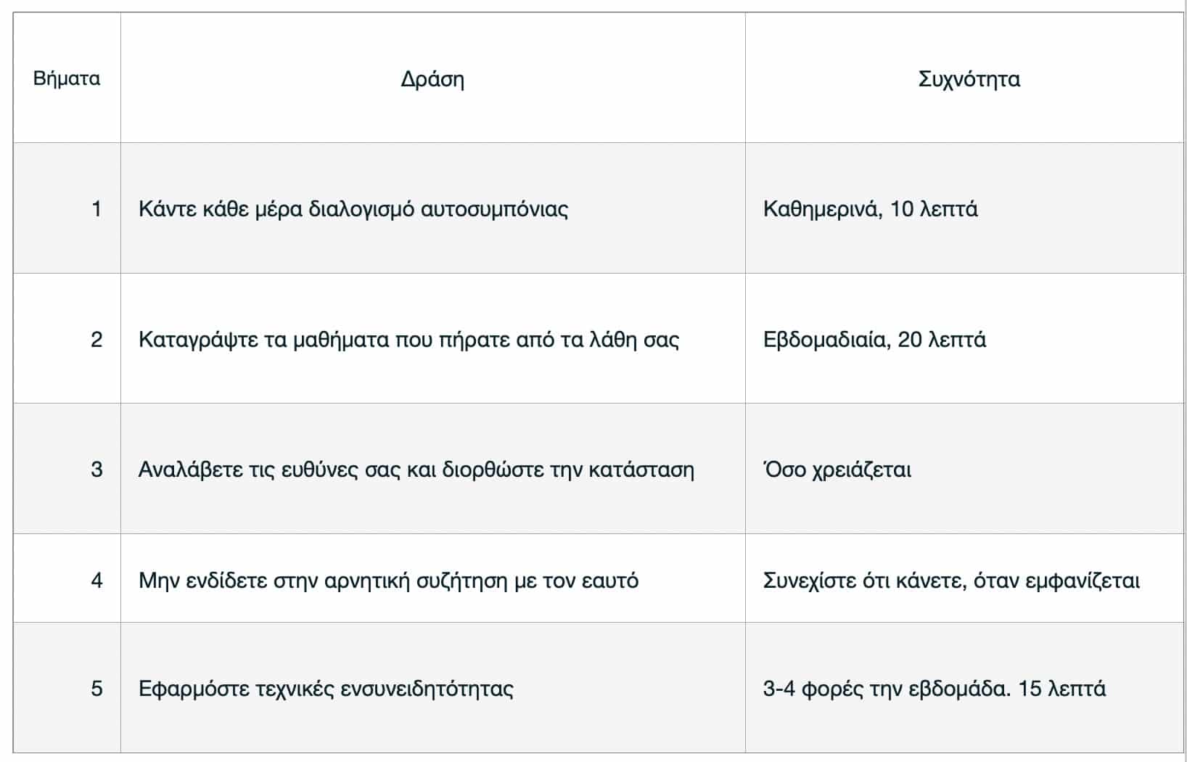1187x762 pixels.
Task: Click the '3-4 φορές την εβδομάδα' text
Action: 886,688
